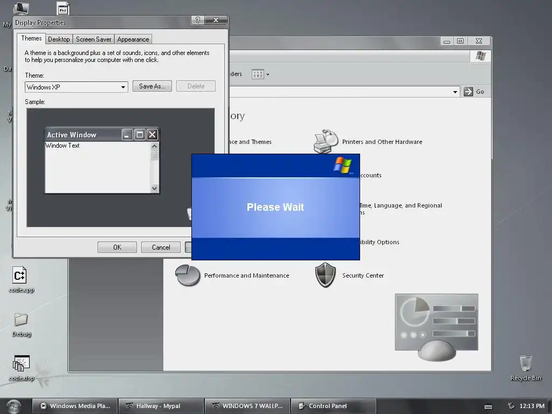The width and height of the screenshot is (552, 414).
Task: Open the Security Center shield icon
Action: pos(325,275)
